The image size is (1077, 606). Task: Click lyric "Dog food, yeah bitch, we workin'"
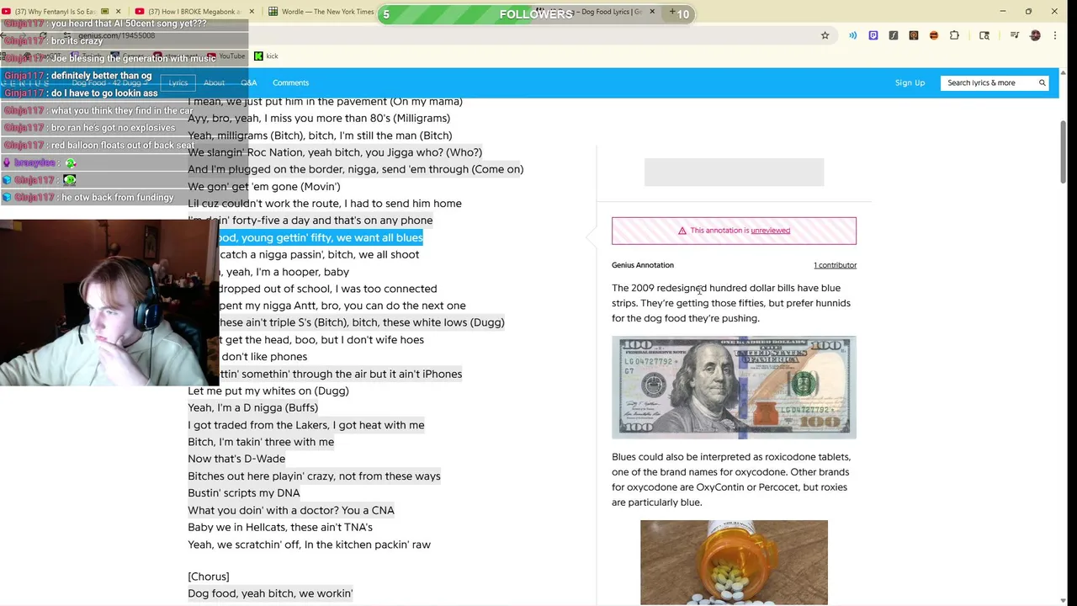point(269,593)
